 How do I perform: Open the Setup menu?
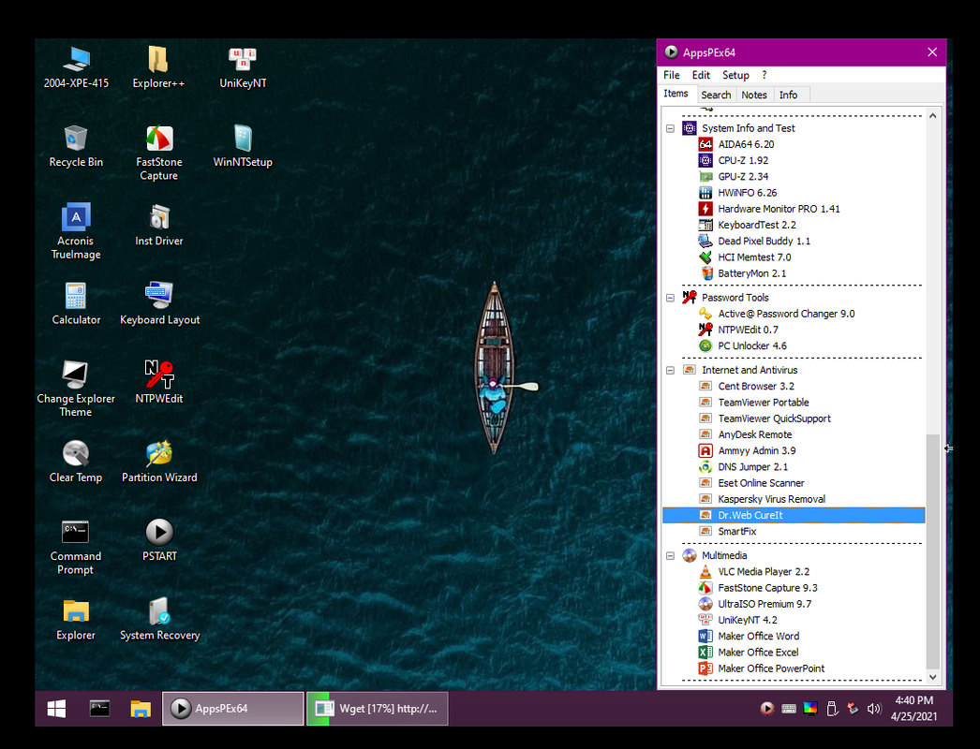[735, 75]
